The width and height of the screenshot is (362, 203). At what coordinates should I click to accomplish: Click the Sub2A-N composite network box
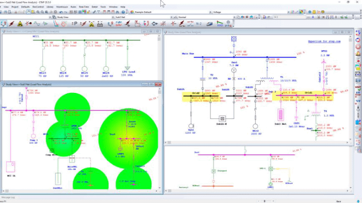pyautogui.click(x=222, y=119)
